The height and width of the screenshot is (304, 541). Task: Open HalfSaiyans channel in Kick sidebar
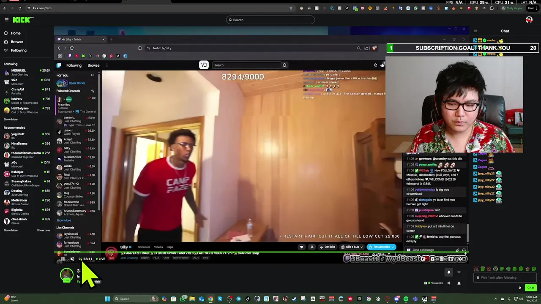click(27, 110)
